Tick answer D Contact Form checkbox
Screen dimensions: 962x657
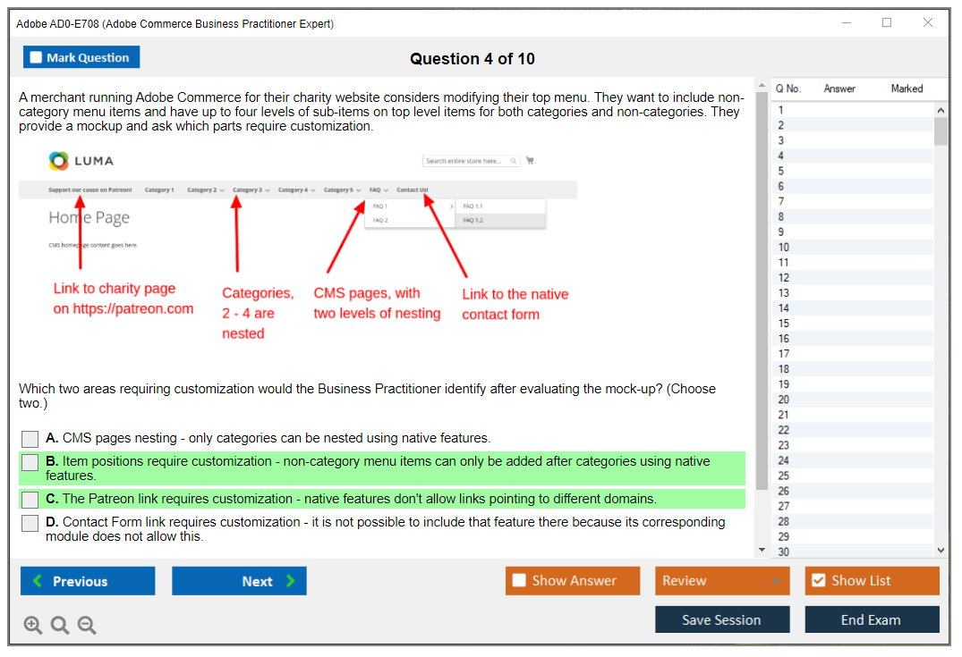coord(30,523)
